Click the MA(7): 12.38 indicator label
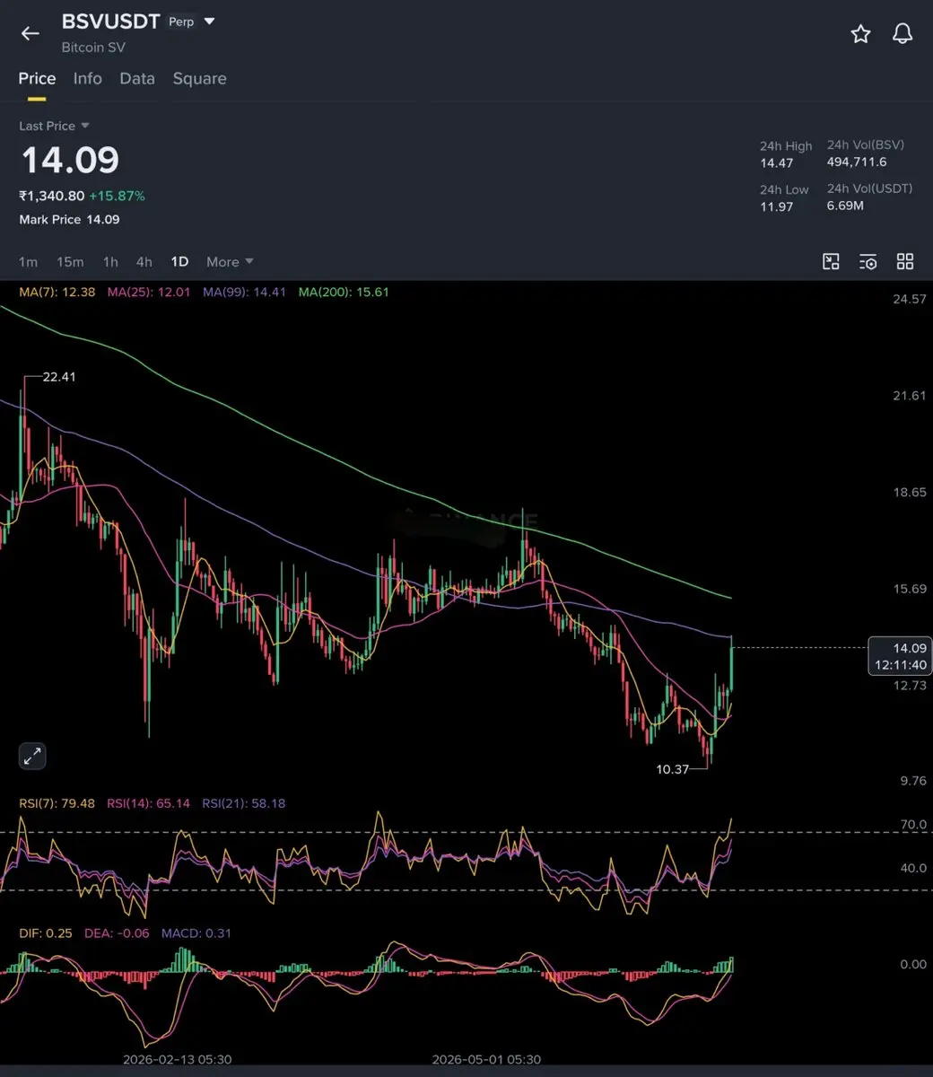Image resolution: width=933 pixels, height=1077 pixels. 57,292
